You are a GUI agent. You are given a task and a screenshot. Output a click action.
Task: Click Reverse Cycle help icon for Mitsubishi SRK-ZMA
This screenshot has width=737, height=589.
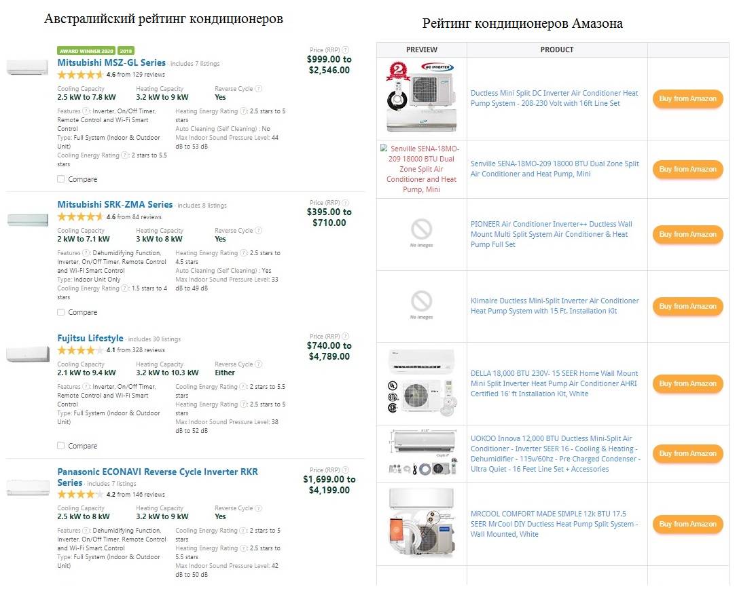tap(258, 231)
